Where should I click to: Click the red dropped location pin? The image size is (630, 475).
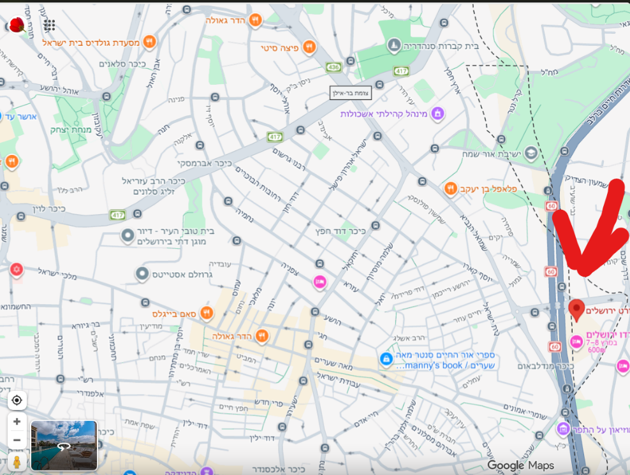[x=576, y=309]
